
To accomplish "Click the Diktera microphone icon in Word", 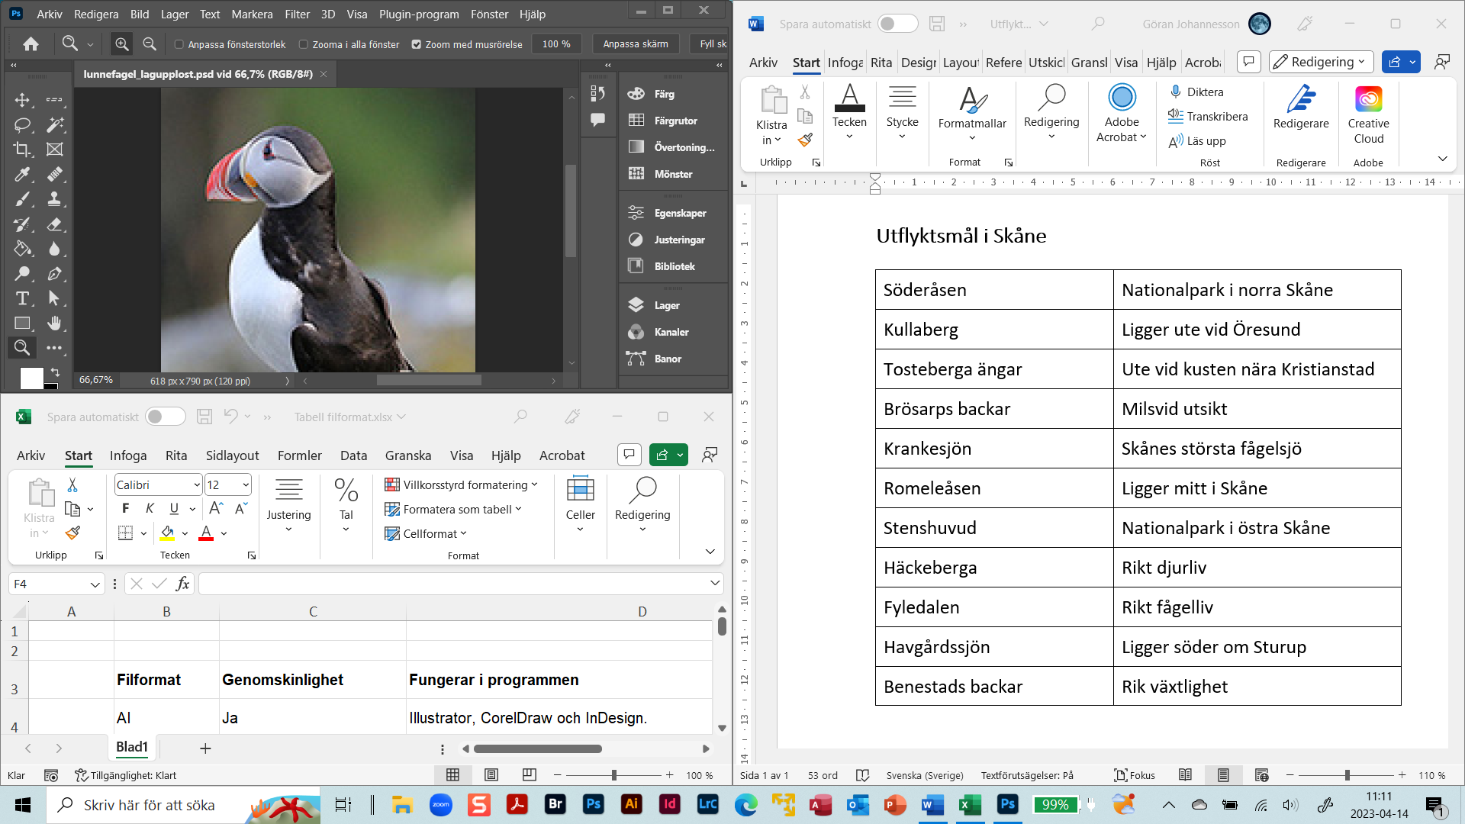I will (1176, 92).
